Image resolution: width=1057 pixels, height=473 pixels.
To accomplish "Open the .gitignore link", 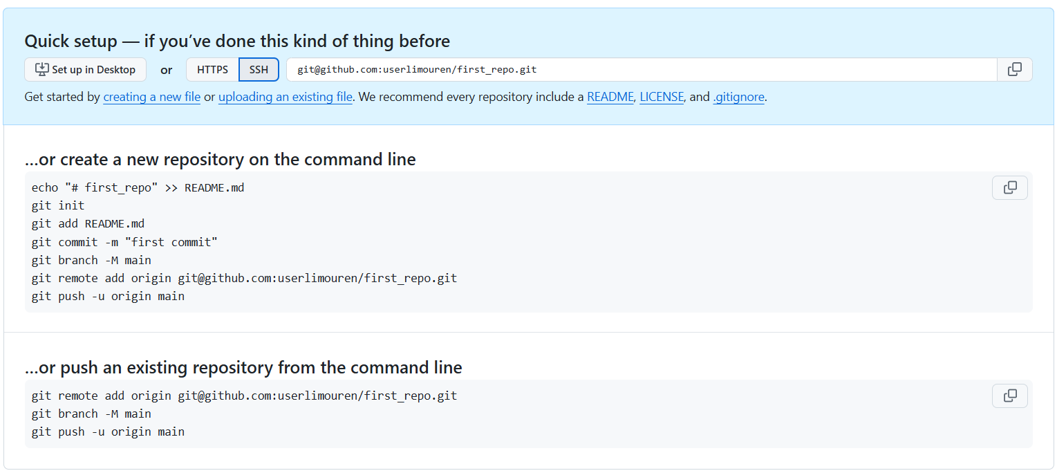I will [x=738, y=98].
